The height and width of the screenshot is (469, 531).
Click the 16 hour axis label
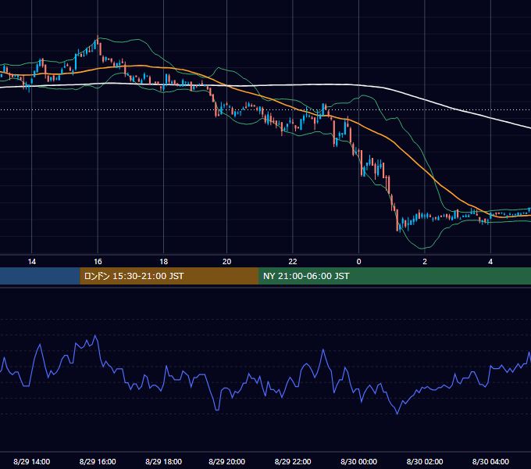tap(98, 262)
